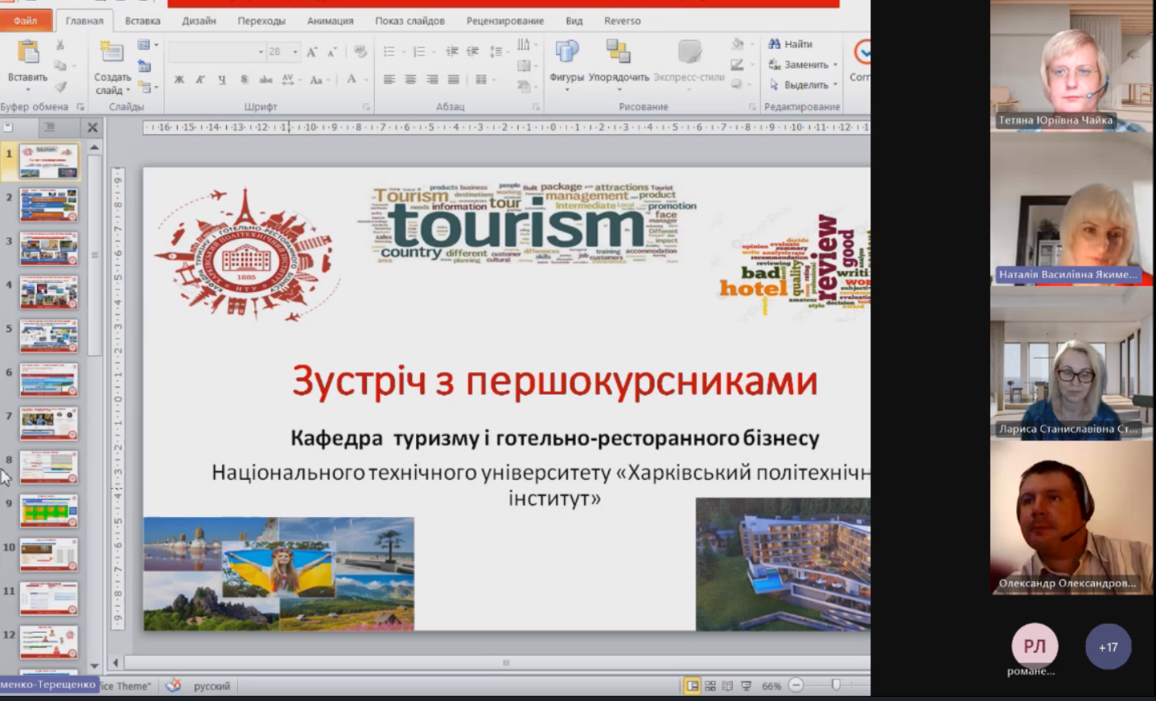
Task: Open the Arrange (Упорядочить) tool
Action: pos(618,52)
